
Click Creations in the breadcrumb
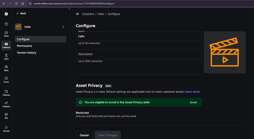coord(88,14)
